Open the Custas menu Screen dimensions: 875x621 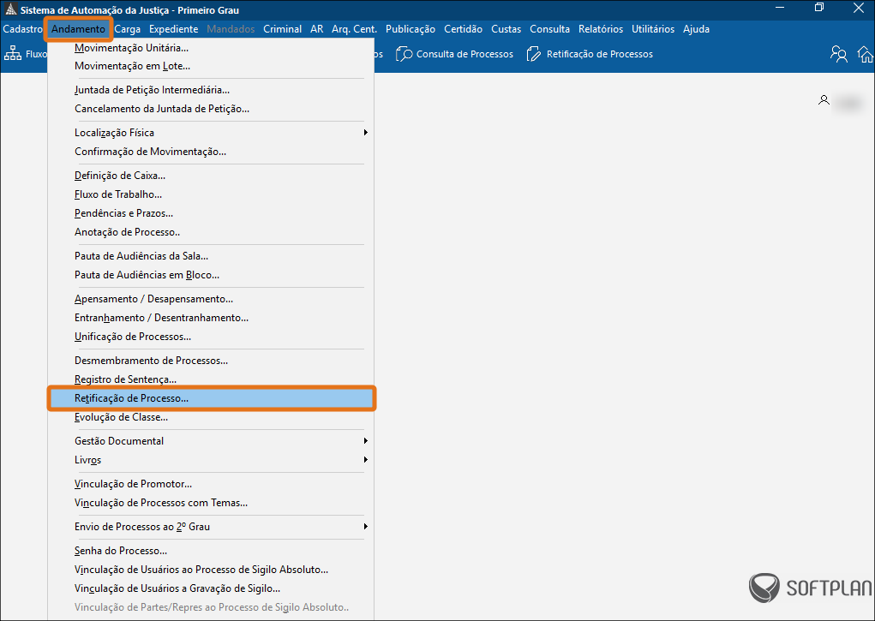(x=506, y=29)
